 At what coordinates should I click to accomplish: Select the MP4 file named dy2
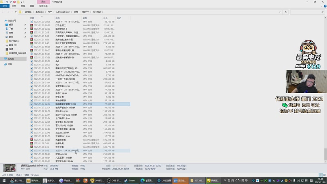click(x=80, y=61)
